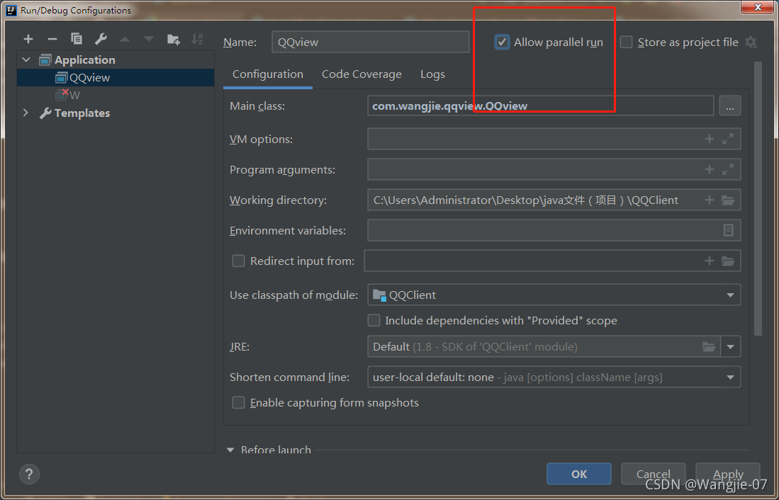Open Shorten command line dropdown
This screenshot has width=779, height=500.
coord(730,377)
